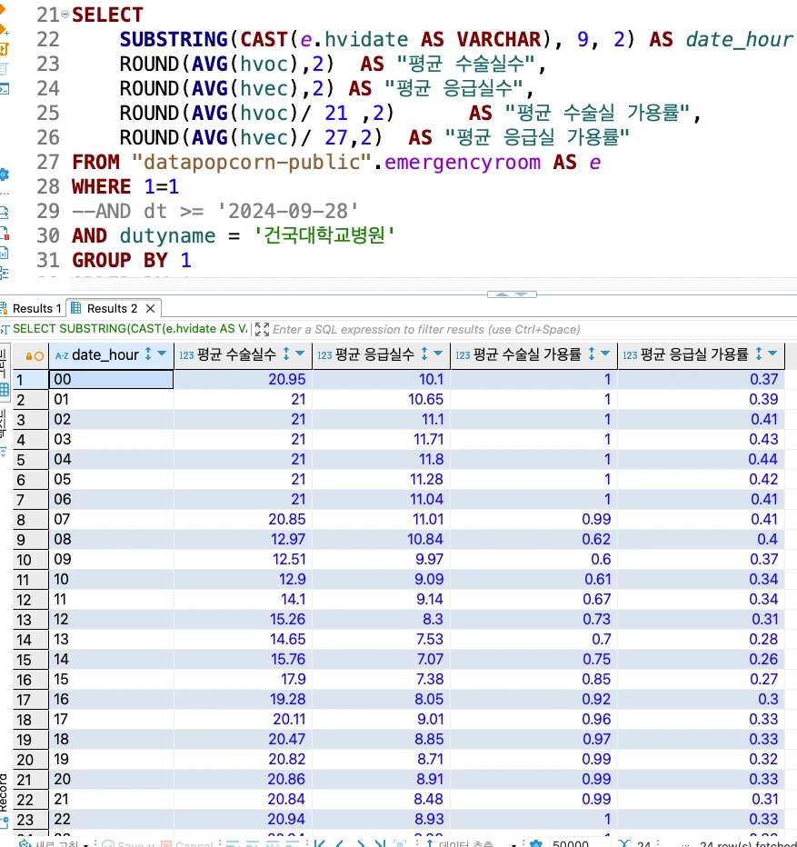Click the Results 2 table grid icon
This screenshot has height=847, width=797.
[x=75, y=308]
